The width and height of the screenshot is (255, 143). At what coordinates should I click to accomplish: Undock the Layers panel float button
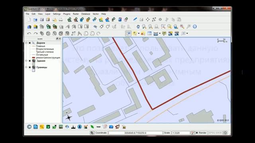coord(57,39)
